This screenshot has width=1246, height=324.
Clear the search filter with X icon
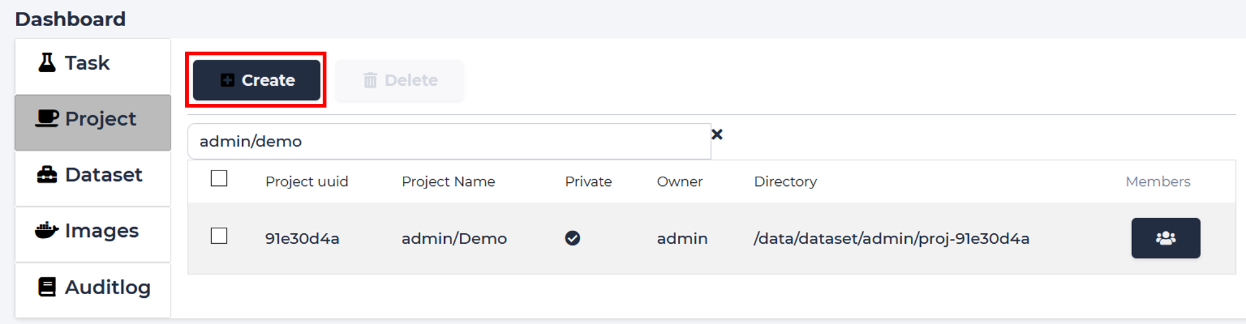click(x=717, y=134)
